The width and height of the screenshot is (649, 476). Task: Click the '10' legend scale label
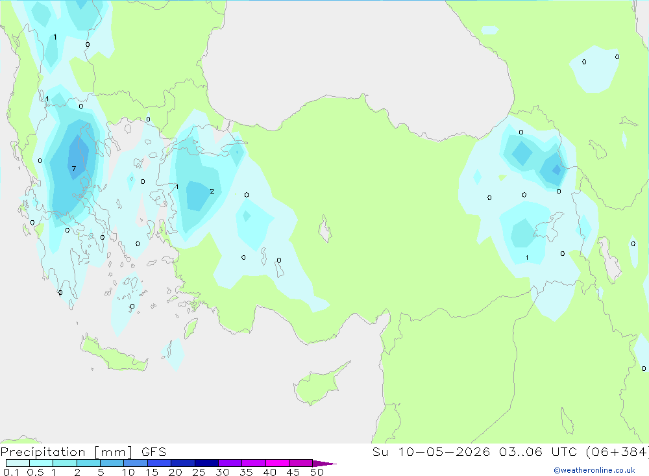[x=129, y=472]
